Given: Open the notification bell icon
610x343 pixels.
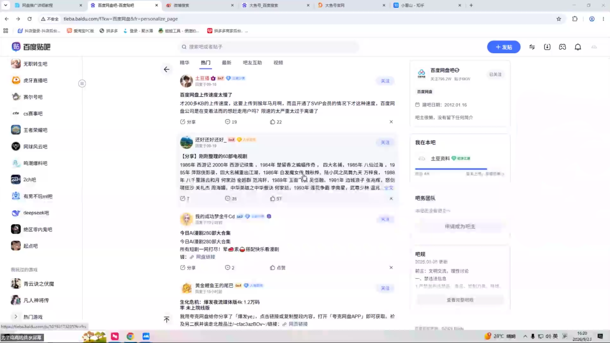Looking at the screenshot, I should coord(577,47).
